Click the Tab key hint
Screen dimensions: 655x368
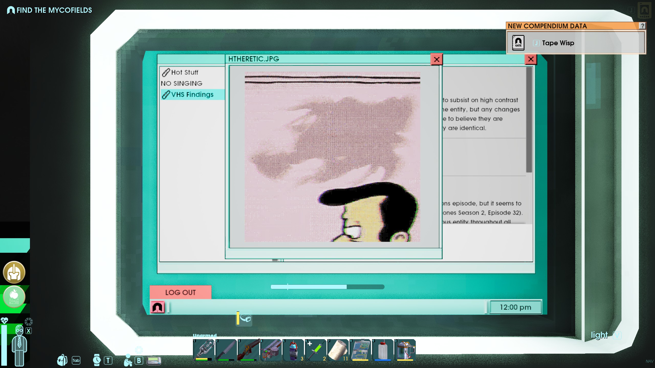pos(76,360)
